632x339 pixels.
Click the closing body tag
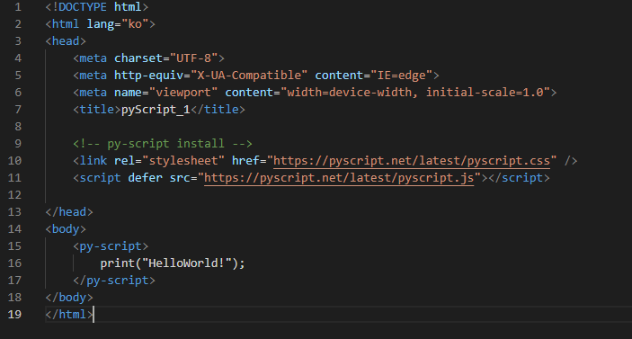coord(69,297)
